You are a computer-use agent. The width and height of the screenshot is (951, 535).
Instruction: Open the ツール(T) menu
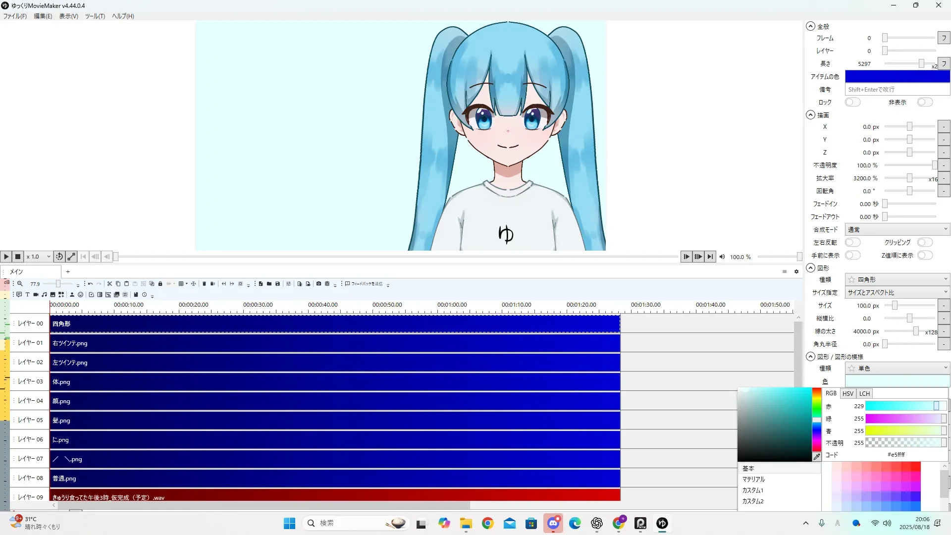coord(95,16)
